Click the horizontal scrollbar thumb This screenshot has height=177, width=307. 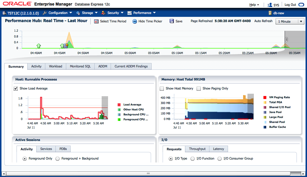click(x=148, y=174)
